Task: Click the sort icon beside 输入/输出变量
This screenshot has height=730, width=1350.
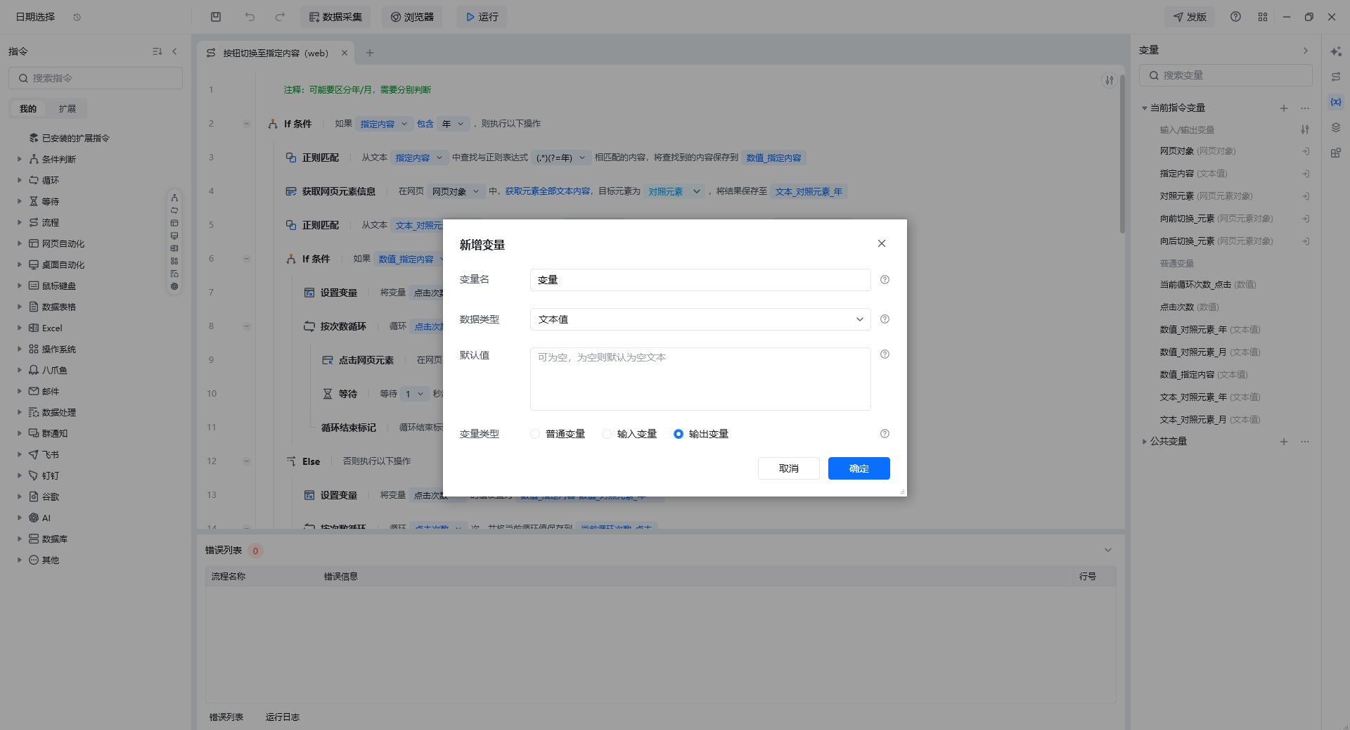Action: (x=1305, y=129)
